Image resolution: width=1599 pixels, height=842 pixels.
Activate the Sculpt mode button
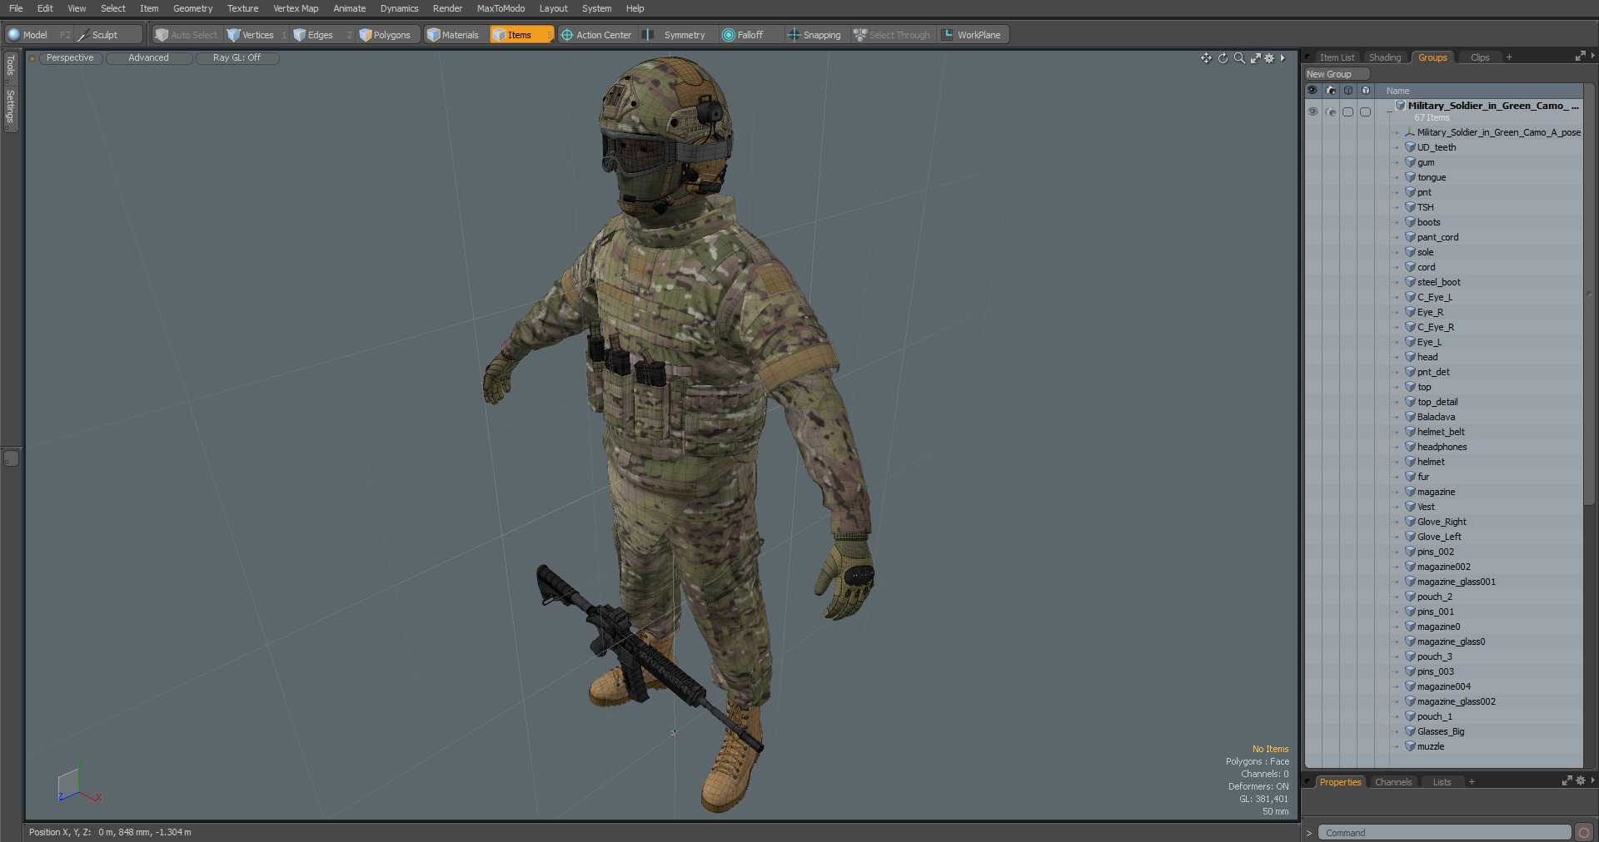click(108, 35)
